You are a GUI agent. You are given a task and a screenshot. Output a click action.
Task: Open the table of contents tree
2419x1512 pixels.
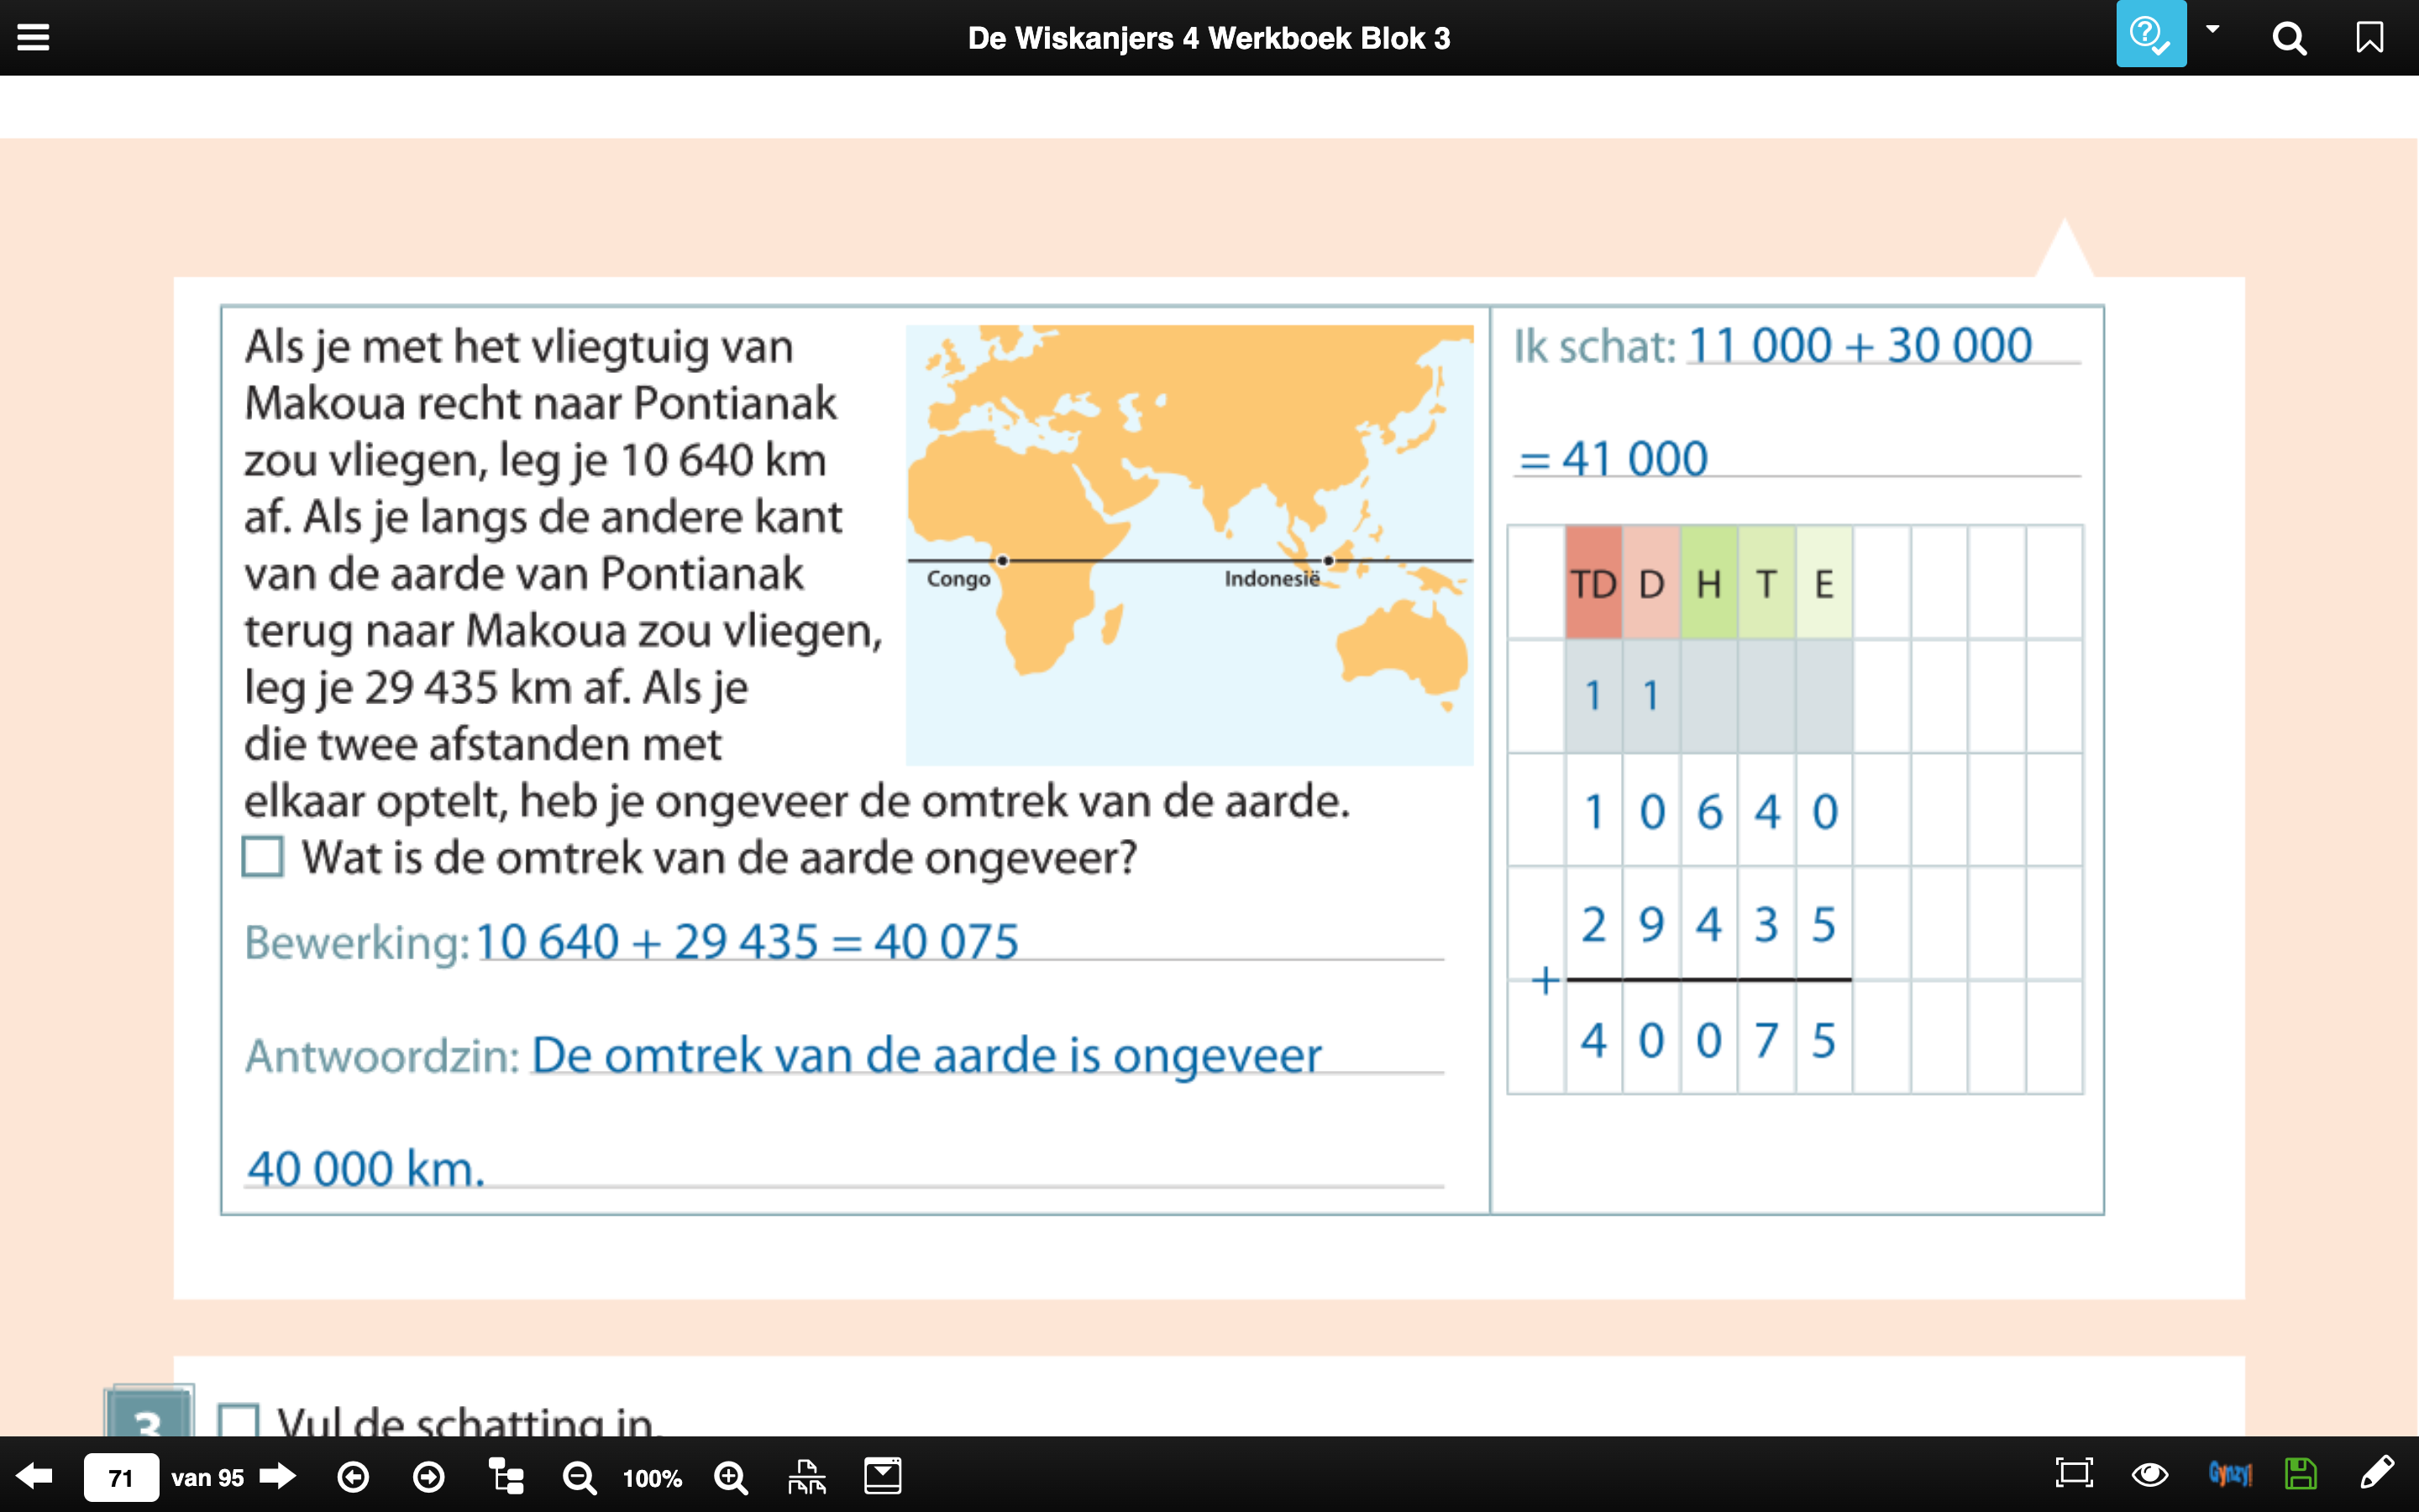coord(506,1476)
